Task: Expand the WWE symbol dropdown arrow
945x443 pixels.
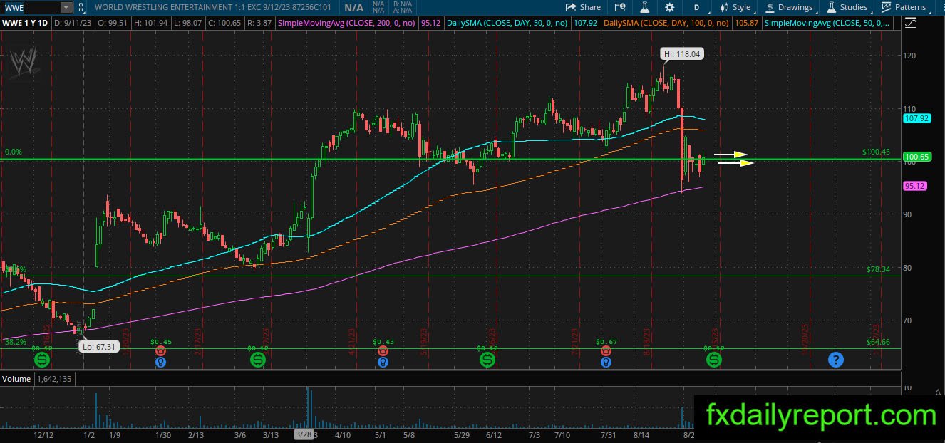Action: click(x=66, y=7)
